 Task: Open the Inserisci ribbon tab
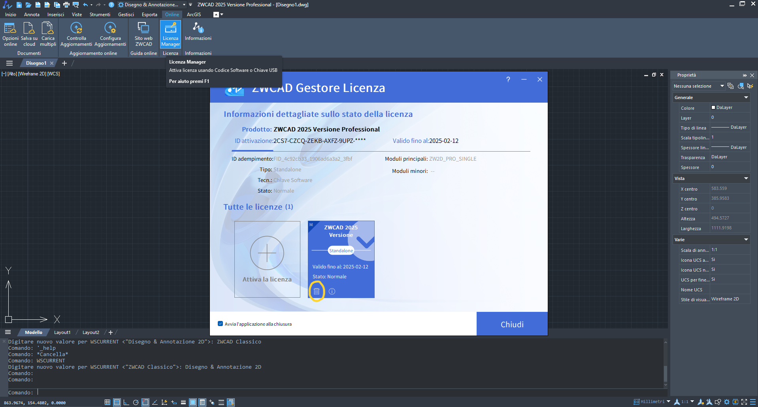[56, 15]
